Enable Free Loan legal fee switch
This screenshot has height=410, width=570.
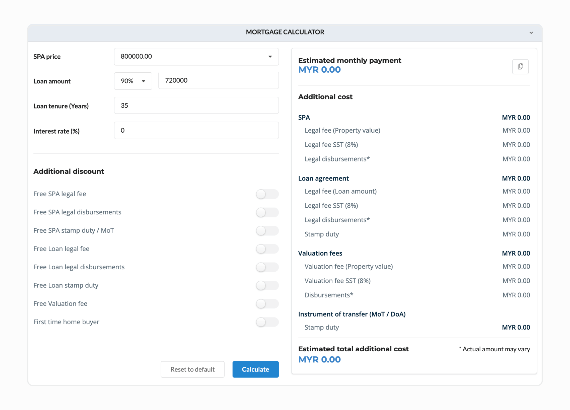click(x=267, y=249)
